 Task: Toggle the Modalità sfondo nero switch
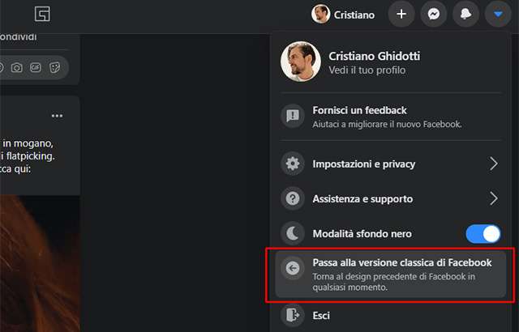click(483, 234)
